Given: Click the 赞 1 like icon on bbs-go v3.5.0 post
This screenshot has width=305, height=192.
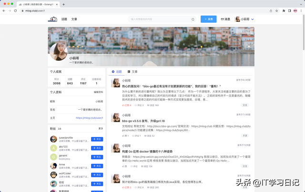Looking at the screenshot, I should pos(123,136).
